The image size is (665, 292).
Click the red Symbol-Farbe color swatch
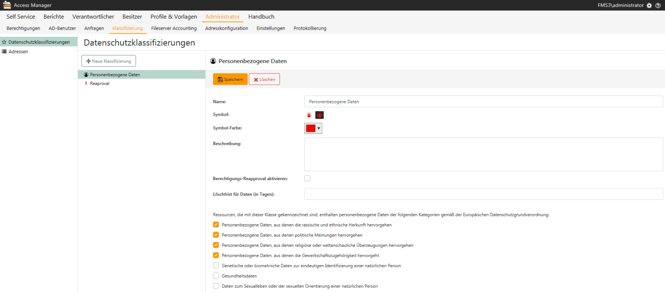tap(310, 128)
